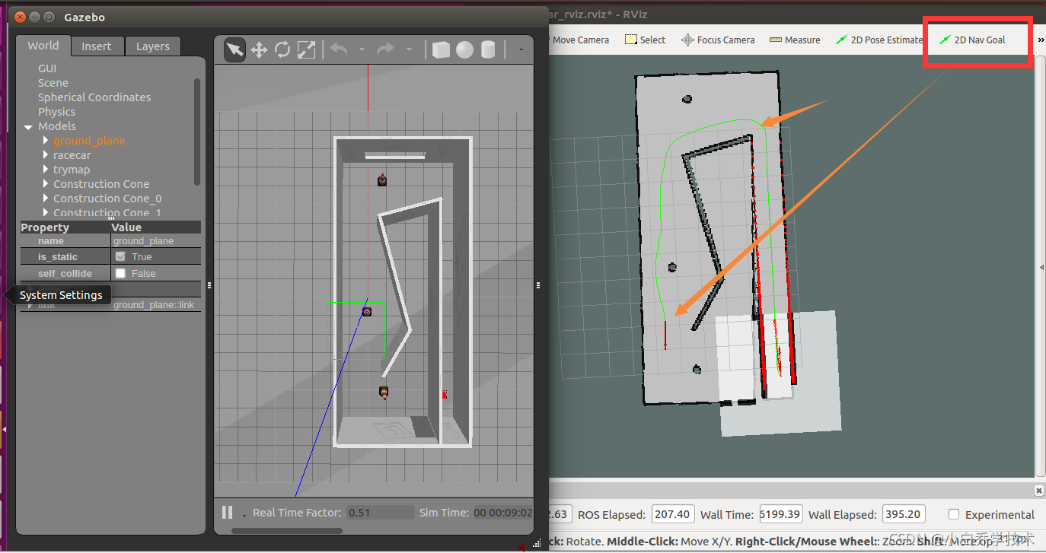Enable the Experimental checkbox in RViz
This screenshot has height=553, width=1046.
954,514
